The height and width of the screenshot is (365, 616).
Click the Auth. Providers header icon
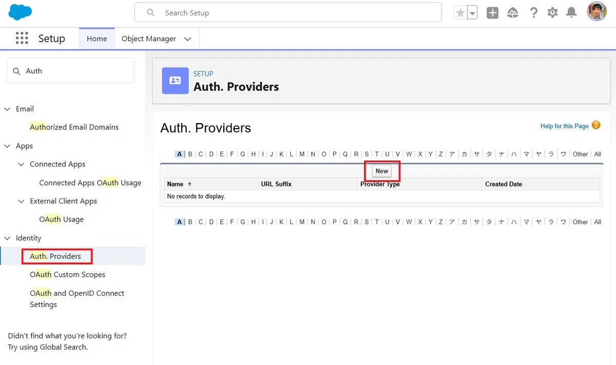(175, 80)
